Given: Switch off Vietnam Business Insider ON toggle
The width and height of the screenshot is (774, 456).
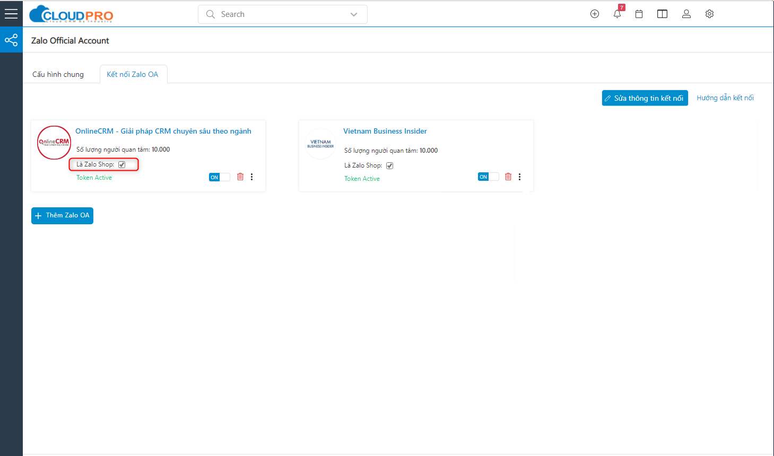Looking at the screenshot, I should pyautogui.click(x=488, y=177).
